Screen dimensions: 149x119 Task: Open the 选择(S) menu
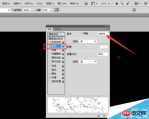[x=6, y=4]
